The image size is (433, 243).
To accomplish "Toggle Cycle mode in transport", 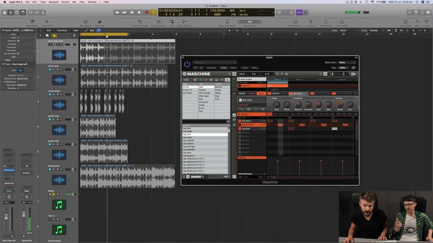I will 154,13.
